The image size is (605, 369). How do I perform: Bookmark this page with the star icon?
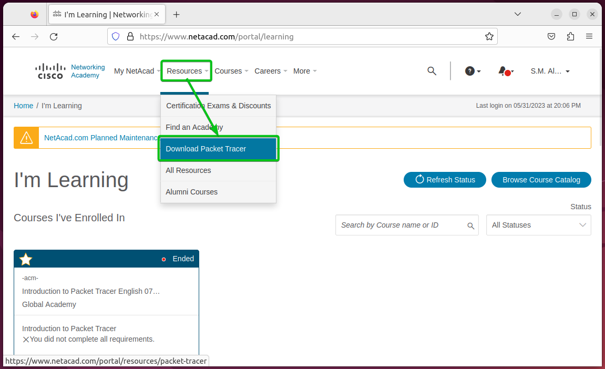click(x=489, y=37)
